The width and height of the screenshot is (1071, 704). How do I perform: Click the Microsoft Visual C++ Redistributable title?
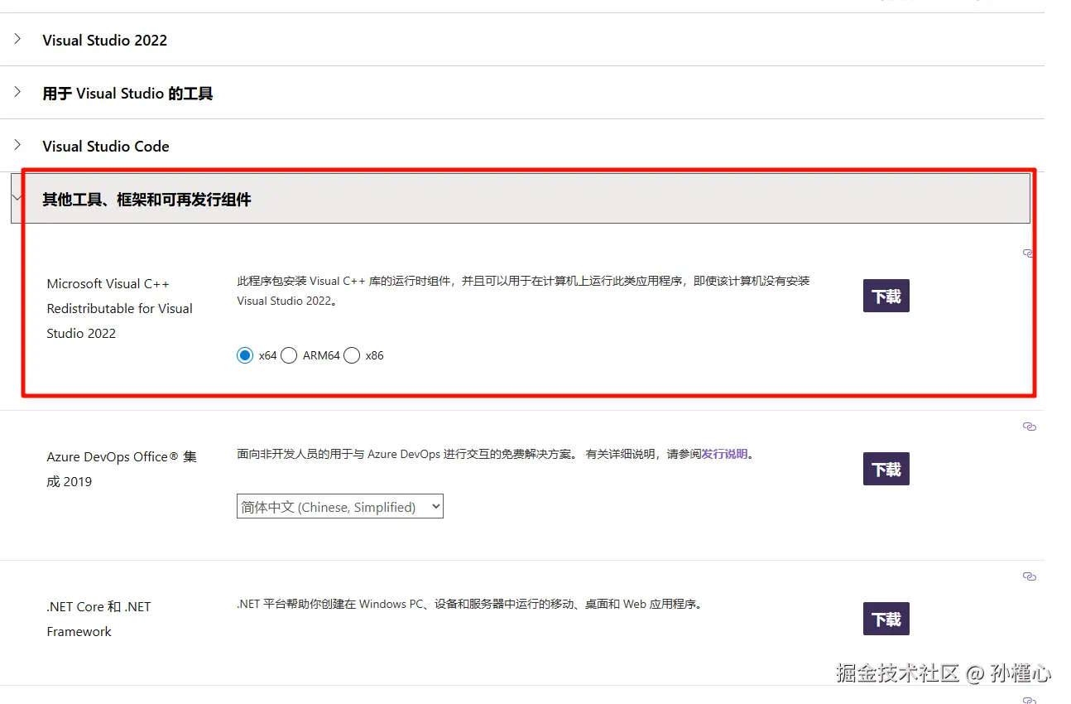(119, 308)
